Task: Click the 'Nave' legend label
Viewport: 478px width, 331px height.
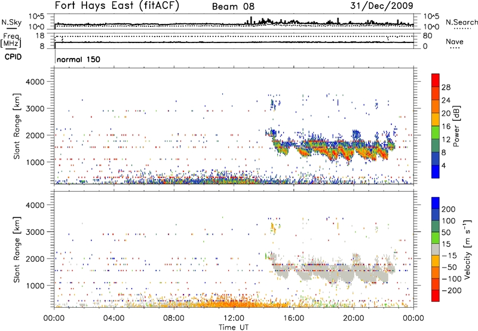Action: coord(455,42)
